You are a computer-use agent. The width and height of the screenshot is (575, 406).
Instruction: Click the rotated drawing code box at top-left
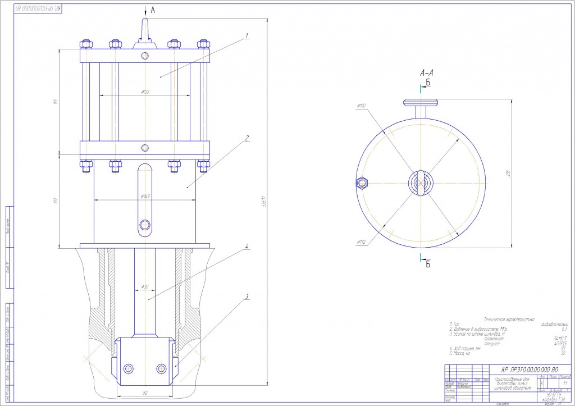[x=38, y=9]
